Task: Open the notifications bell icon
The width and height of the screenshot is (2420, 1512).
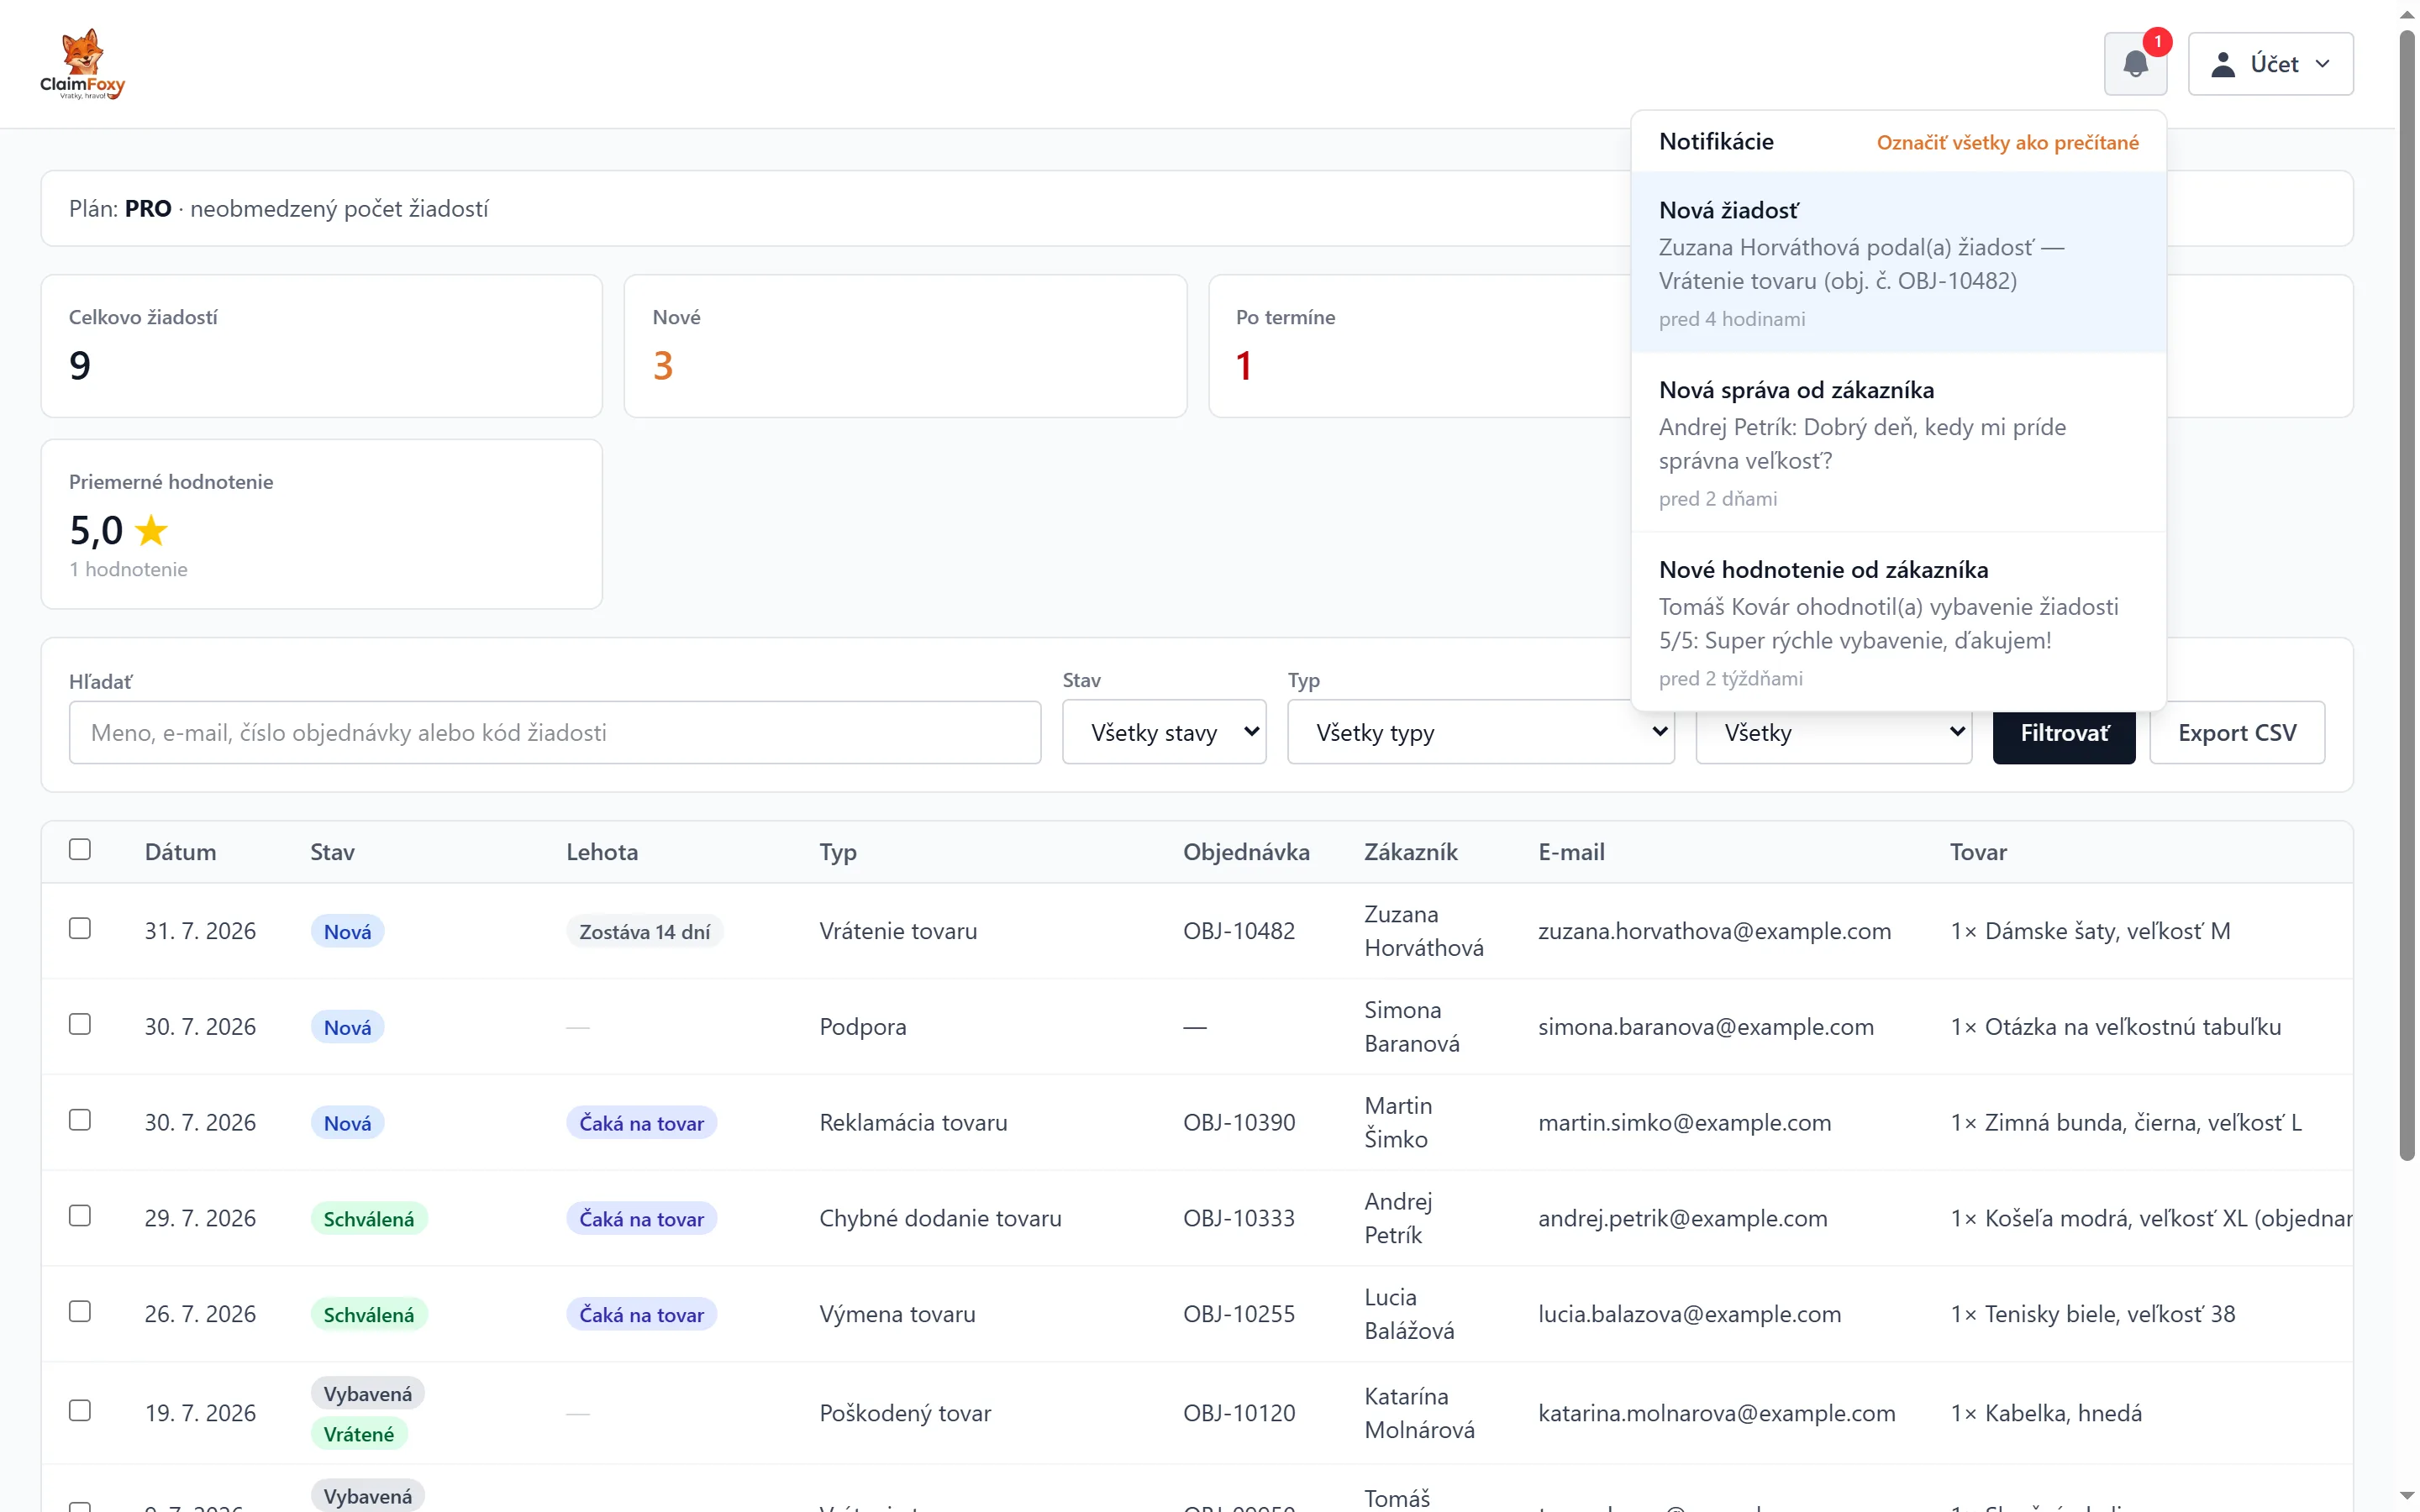Action: pyautogui.click(x=2135, y=64)
